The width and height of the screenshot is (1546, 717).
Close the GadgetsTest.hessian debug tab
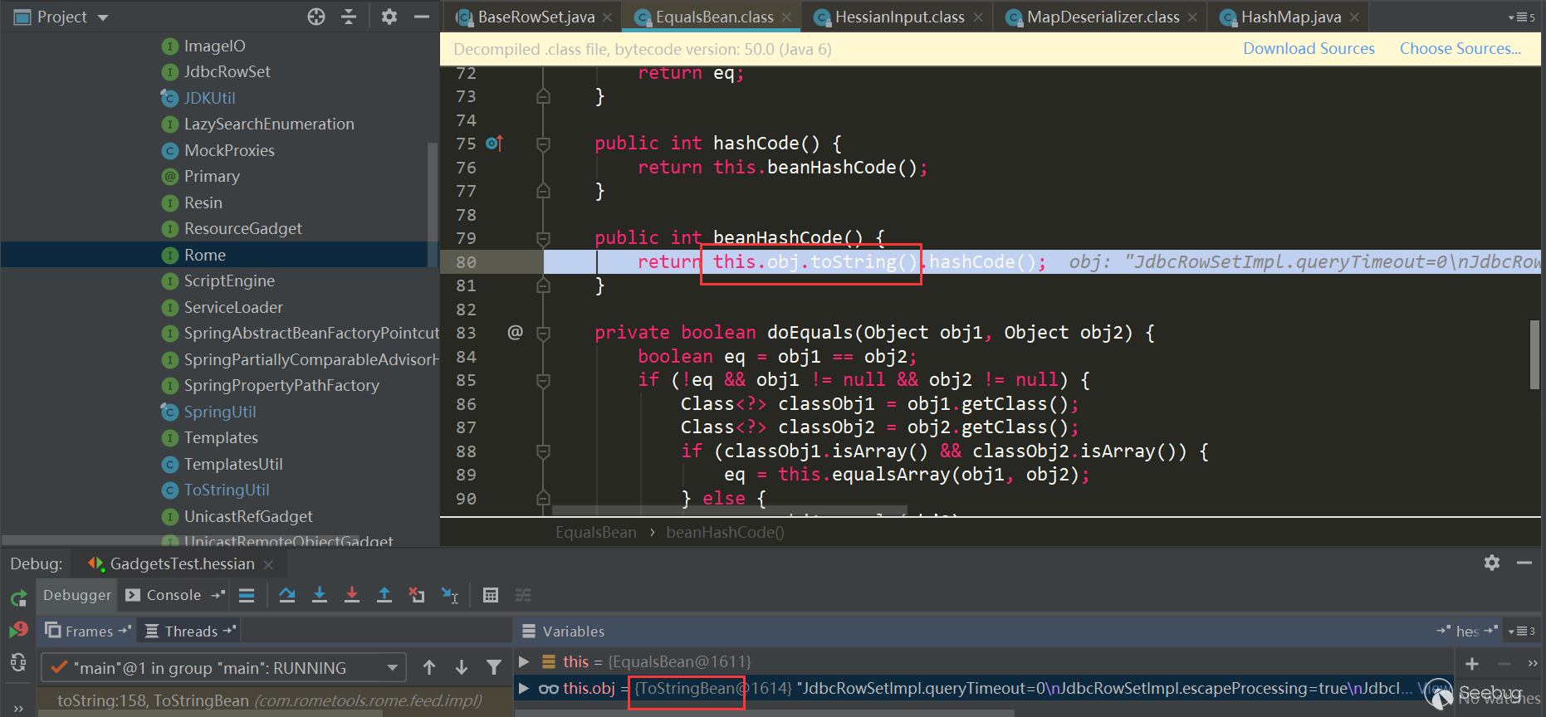[268, 565]
